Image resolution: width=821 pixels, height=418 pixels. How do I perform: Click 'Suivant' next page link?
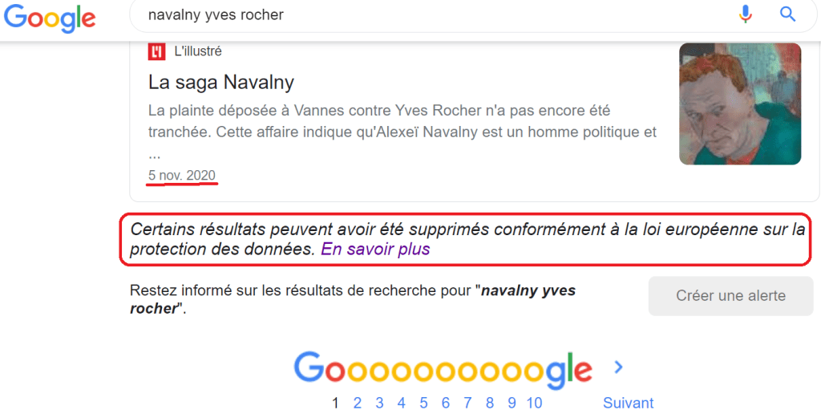628,403
